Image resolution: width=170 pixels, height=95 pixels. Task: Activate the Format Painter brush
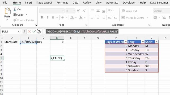tap(15, 20)
